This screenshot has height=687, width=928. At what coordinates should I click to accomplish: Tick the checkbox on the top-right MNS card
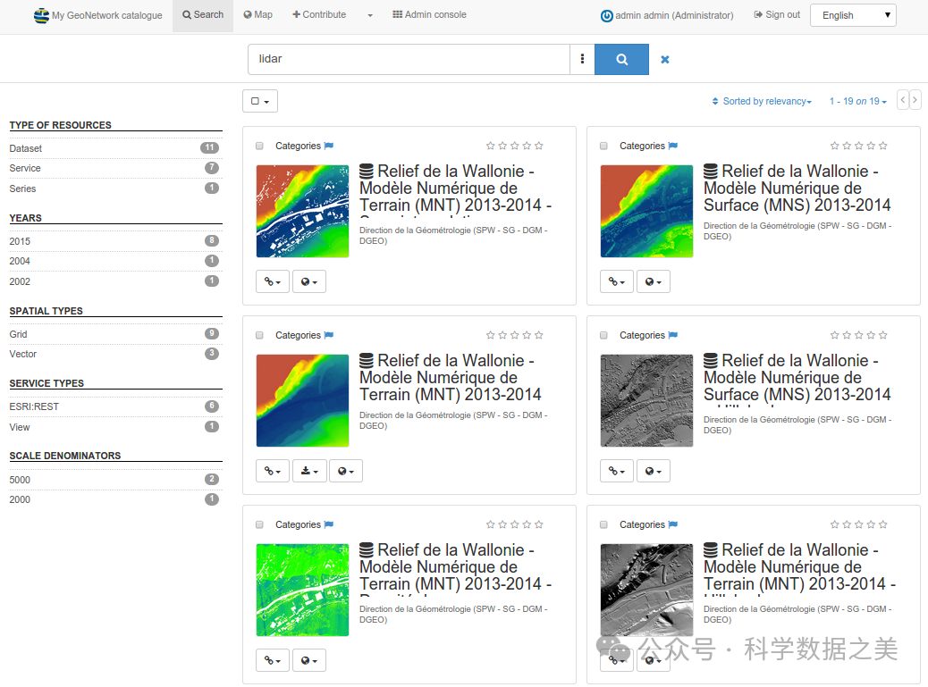(x=603, y=146)
